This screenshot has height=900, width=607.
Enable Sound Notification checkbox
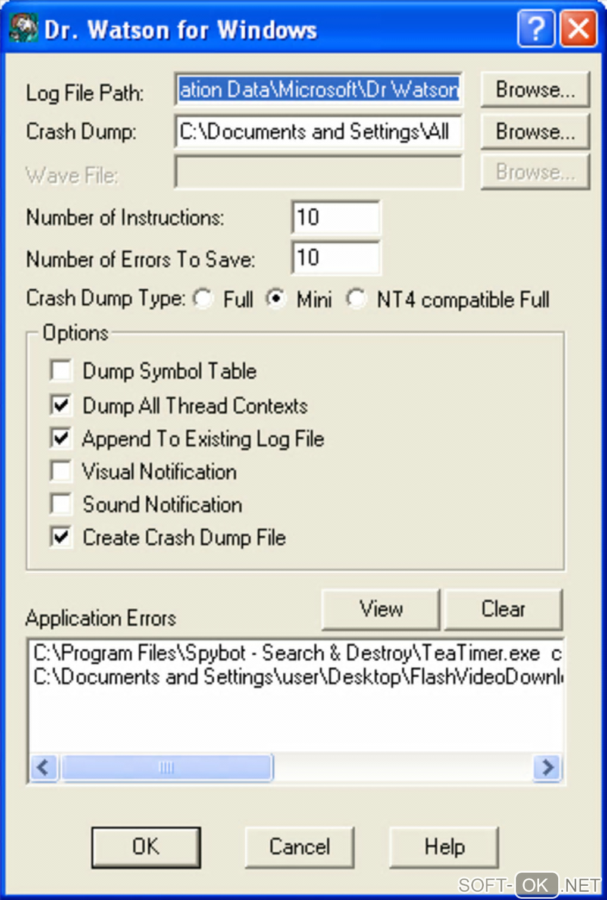(x=61, y=504)
